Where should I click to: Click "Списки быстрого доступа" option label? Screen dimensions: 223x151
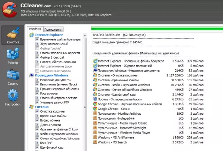[59, 98]
